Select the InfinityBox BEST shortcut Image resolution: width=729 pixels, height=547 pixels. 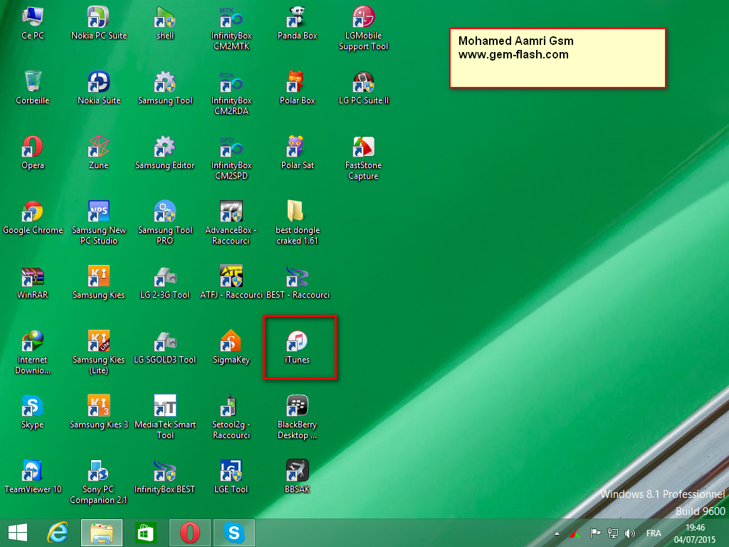pyautogui.click(x=165, y=476)
